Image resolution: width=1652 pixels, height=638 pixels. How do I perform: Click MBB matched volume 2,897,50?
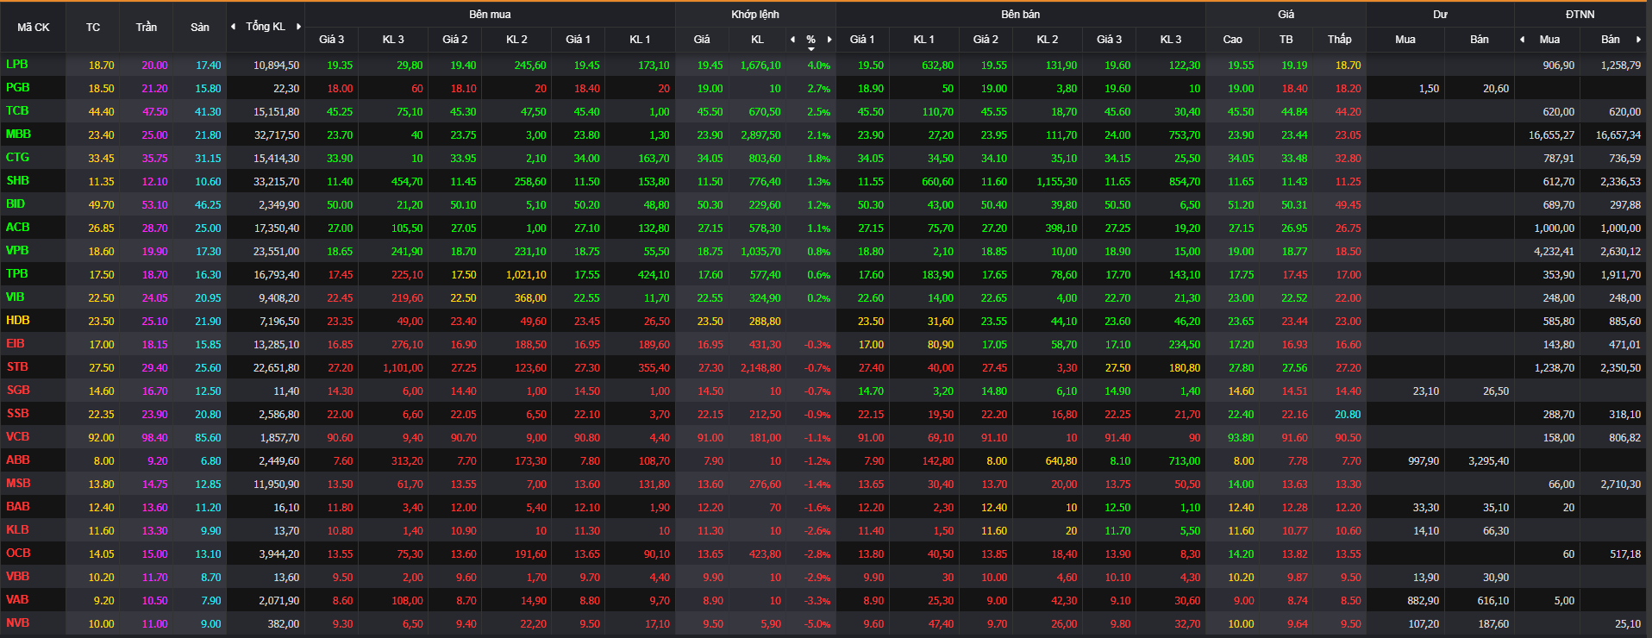click(760, 135)
